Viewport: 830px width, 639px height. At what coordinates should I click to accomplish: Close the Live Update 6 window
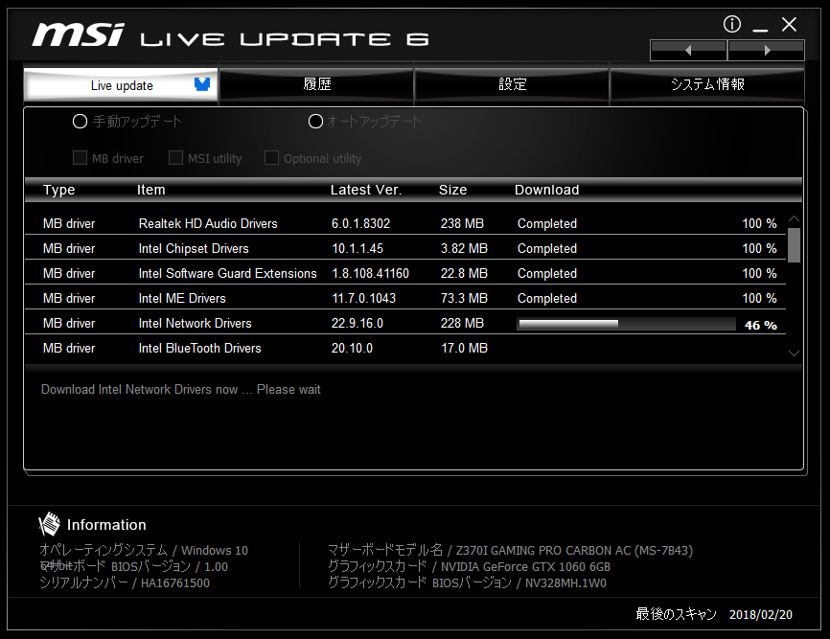coord(789,24)
